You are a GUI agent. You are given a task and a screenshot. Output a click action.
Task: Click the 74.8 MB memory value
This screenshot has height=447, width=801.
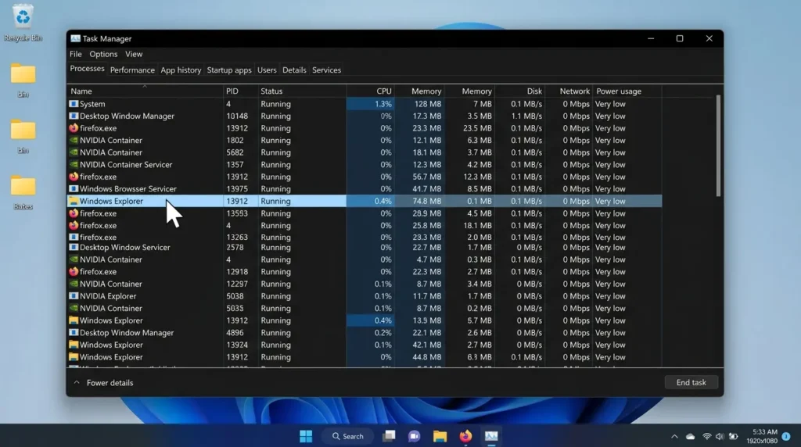(426, 201)
